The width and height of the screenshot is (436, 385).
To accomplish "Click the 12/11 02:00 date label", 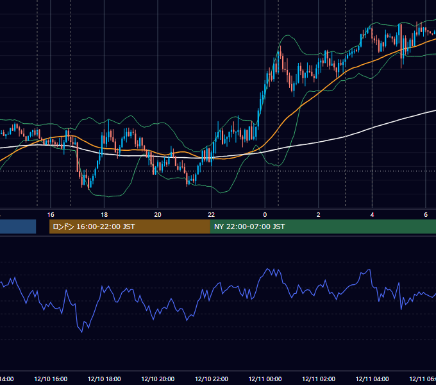I will [319, 379].
